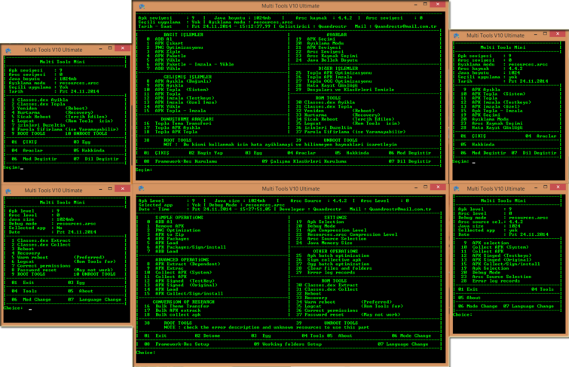Screen dimensions: 569x367
Task: Select '05 About' in bottom-right mini window
Action: tap(470, 298)
